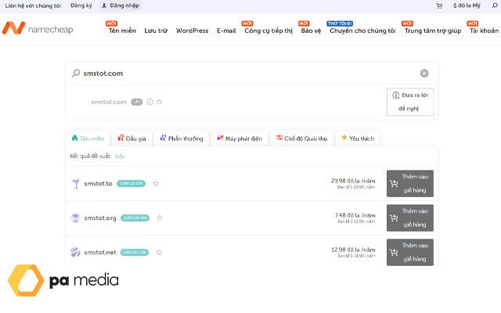Open the '$ đô la Mỹ' currency dropdown

pyautogui.click(x=467, y=5)
